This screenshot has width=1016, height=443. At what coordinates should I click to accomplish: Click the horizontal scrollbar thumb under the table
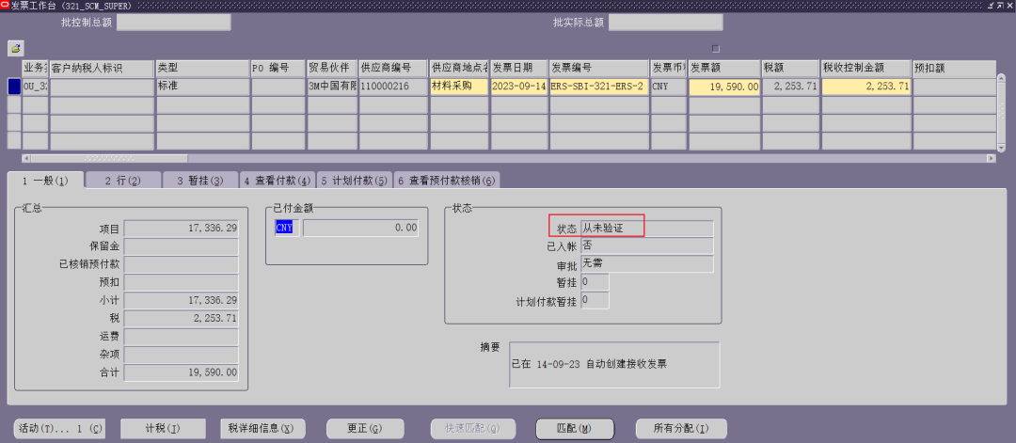click(x=109, y=159)
